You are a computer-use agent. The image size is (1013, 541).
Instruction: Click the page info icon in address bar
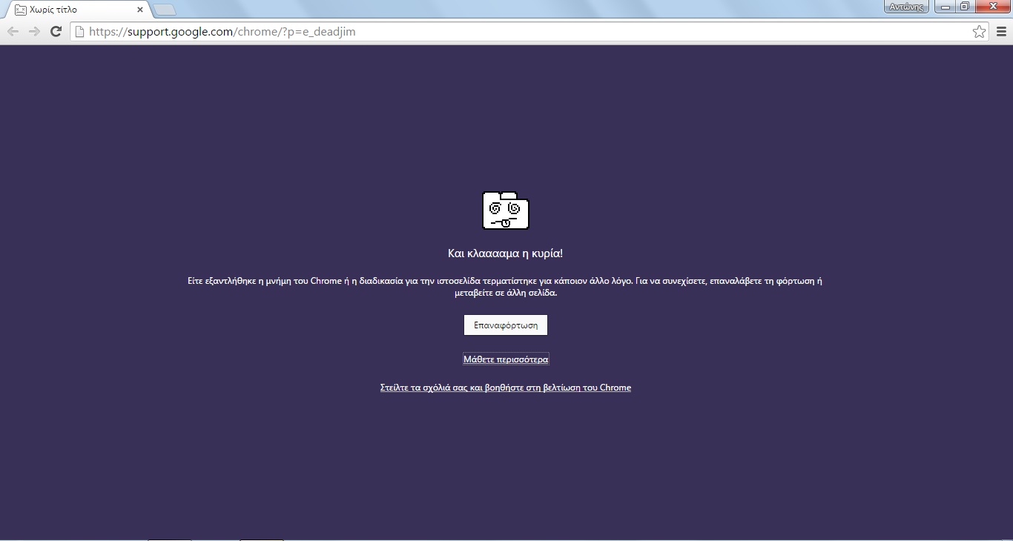(79, 31)
